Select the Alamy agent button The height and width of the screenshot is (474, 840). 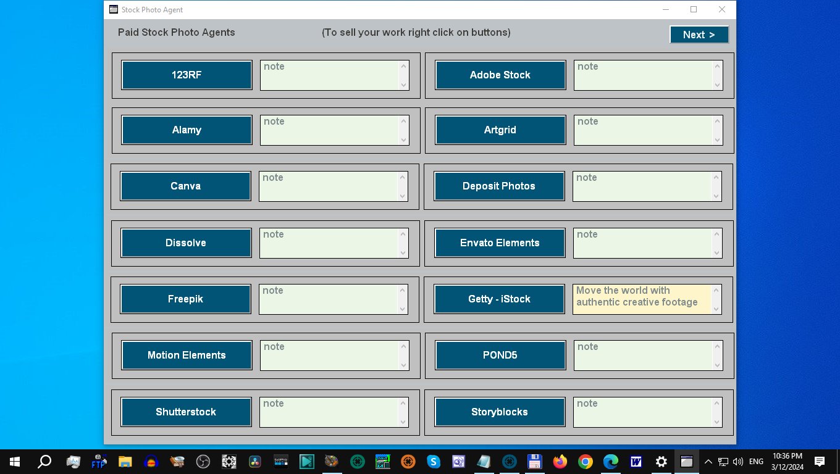tap(187, 130)
